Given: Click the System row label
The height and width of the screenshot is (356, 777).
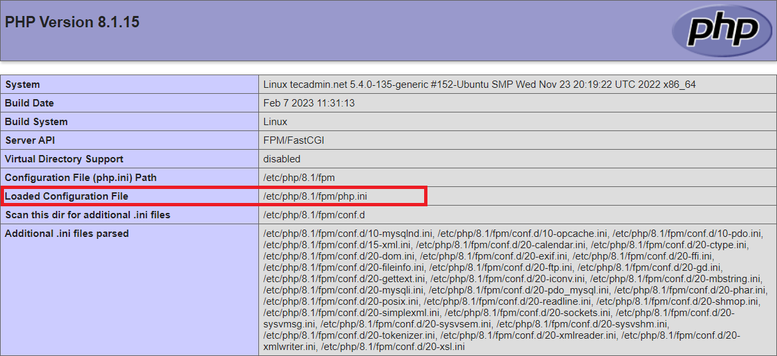Looking at the screenshot, I should pos(22,85).
